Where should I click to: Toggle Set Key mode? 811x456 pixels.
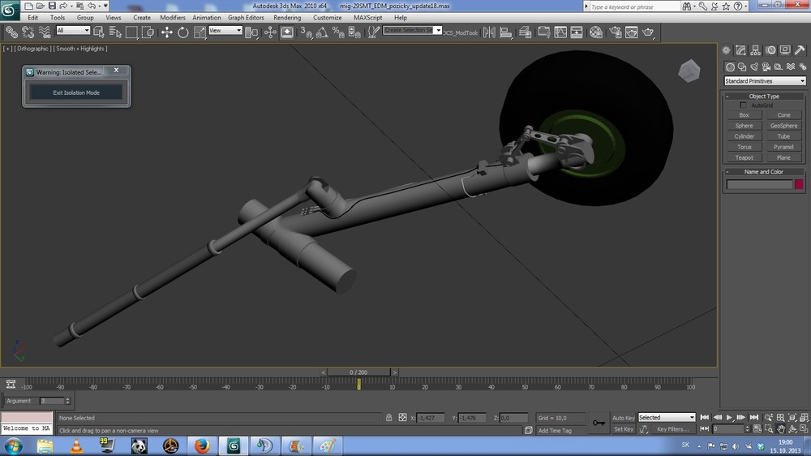click(x=623, y=429)
